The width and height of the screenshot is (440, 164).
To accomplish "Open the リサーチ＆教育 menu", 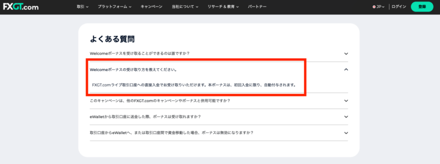I will tap(223, 7).
